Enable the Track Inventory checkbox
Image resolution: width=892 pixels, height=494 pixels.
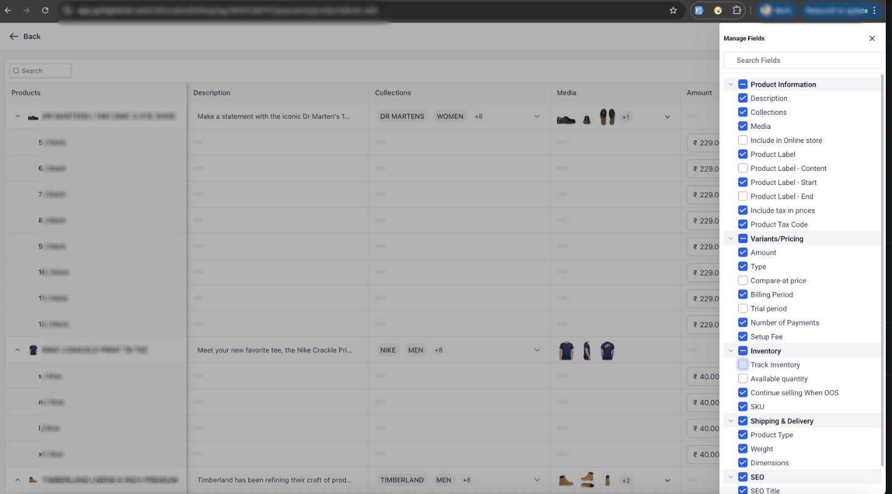coord(743,365)
